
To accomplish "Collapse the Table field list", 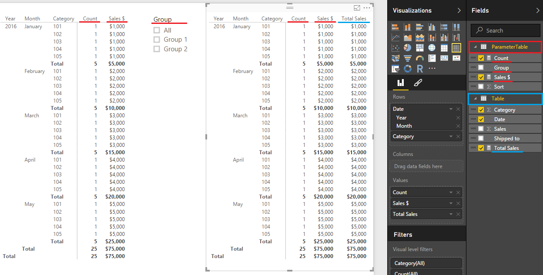I will (x=475, y=99).
